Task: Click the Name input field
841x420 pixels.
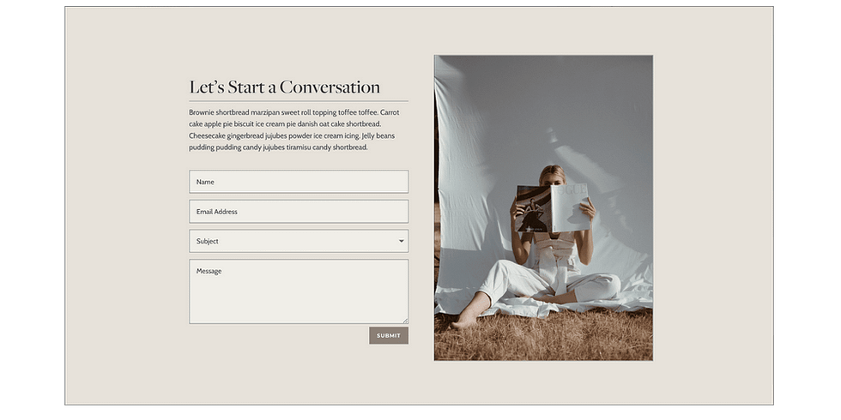Action: coord(299,182)
